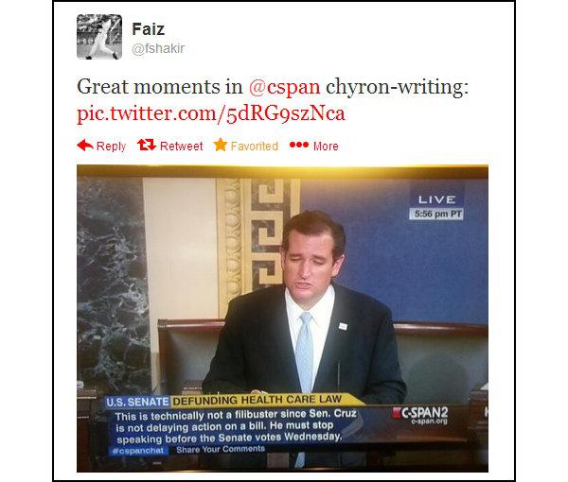This screenshot has width=568, height=482.
Task: Click the C-SPAN2 logo in the photo
Action: [420, 415]
